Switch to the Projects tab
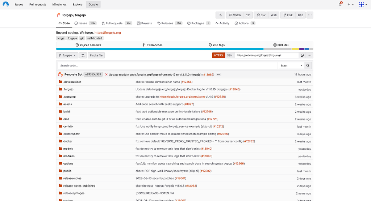The width and height of the screenshot is (371, 201). [144, 23]
